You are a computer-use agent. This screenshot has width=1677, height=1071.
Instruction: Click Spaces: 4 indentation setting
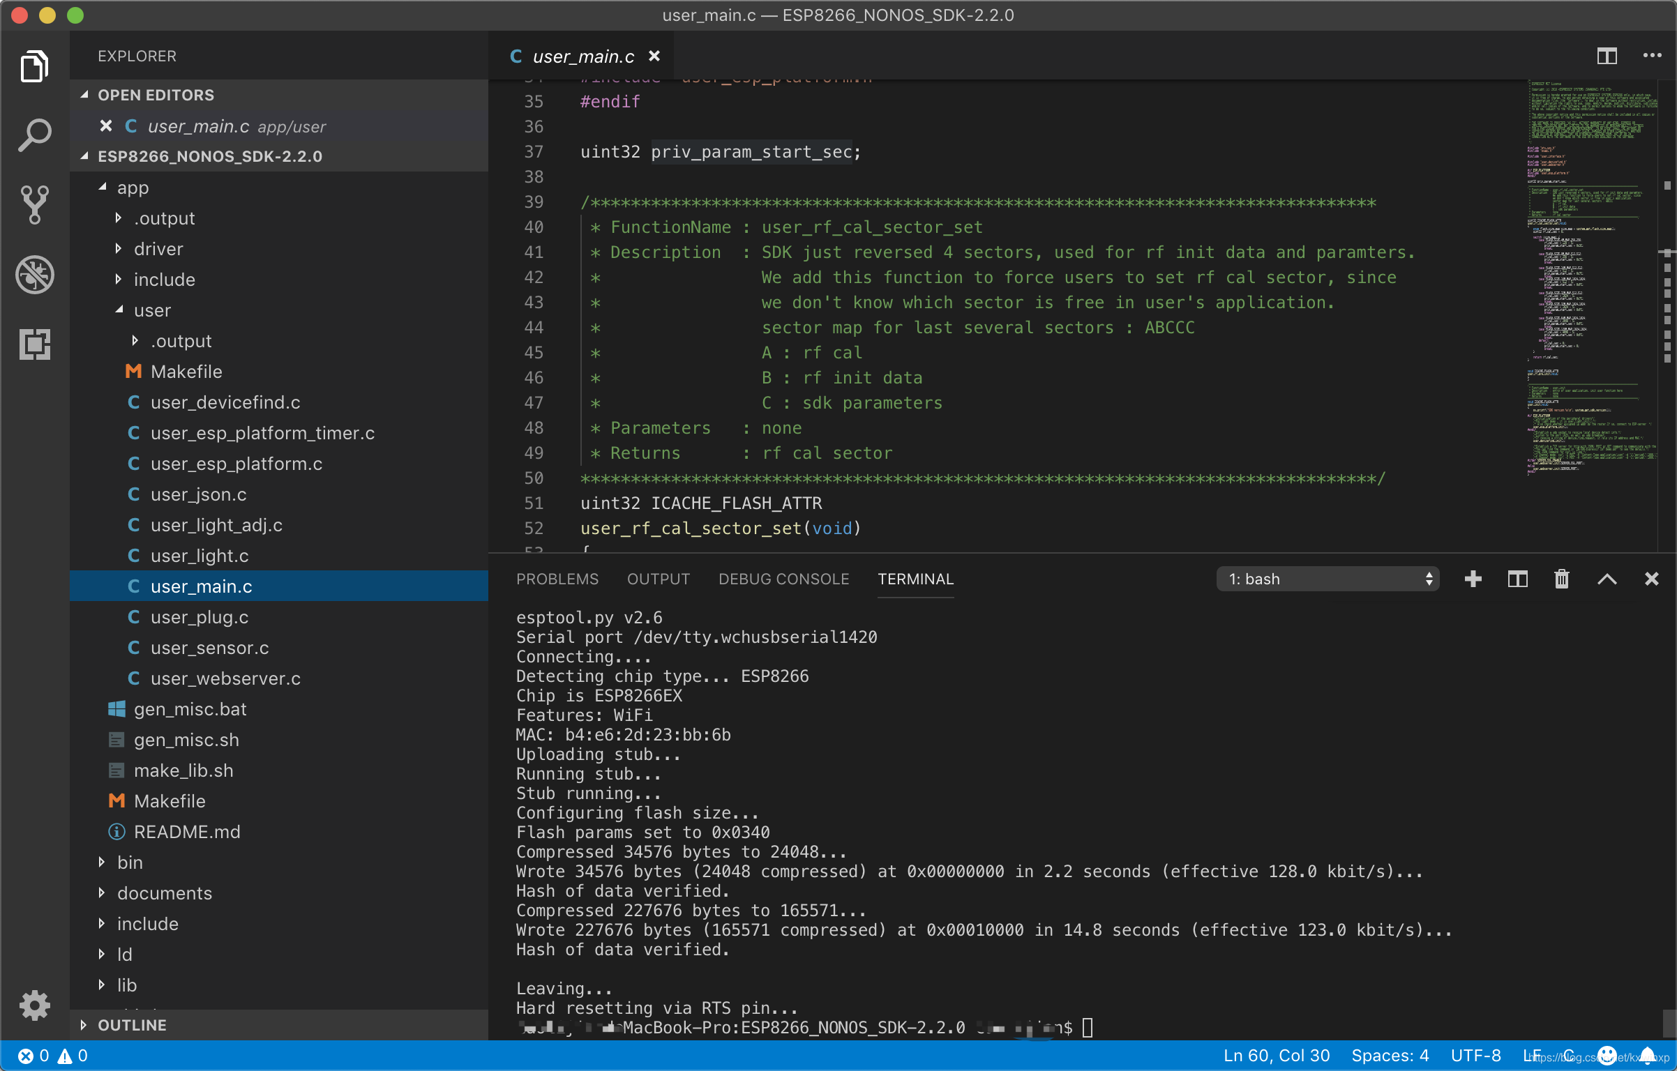click(1390, 1056)
